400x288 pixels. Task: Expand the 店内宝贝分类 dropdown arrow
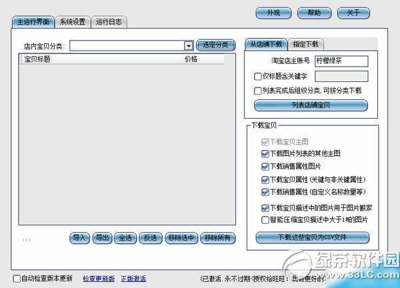[189, 46]
